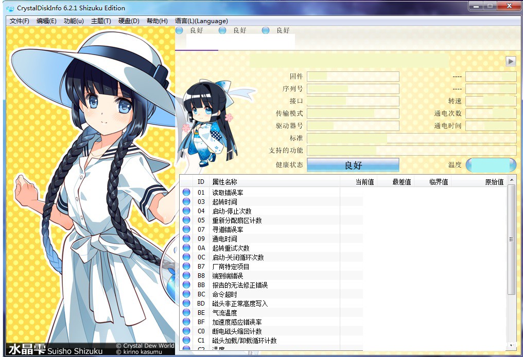
Task: Click the 温度 temperature display
Action: coord(491,165)
